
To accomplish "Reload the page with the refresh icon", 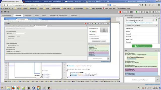I will (107, 5).
